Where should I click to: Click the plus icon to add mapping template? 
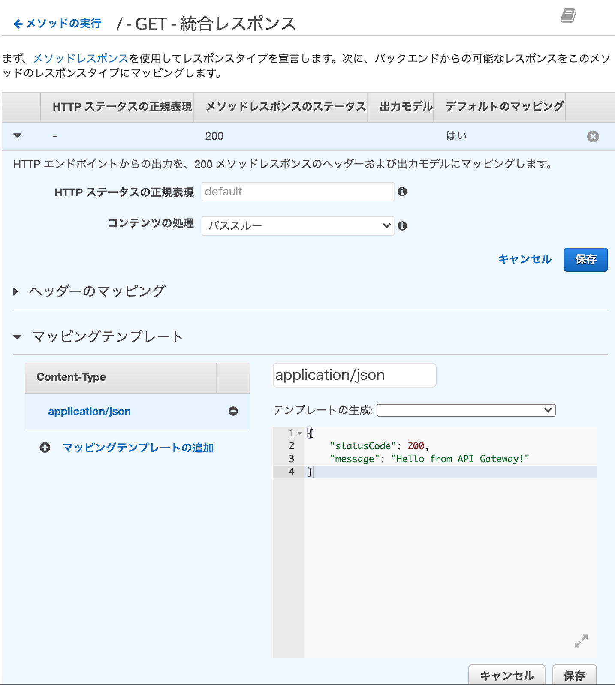45,448
